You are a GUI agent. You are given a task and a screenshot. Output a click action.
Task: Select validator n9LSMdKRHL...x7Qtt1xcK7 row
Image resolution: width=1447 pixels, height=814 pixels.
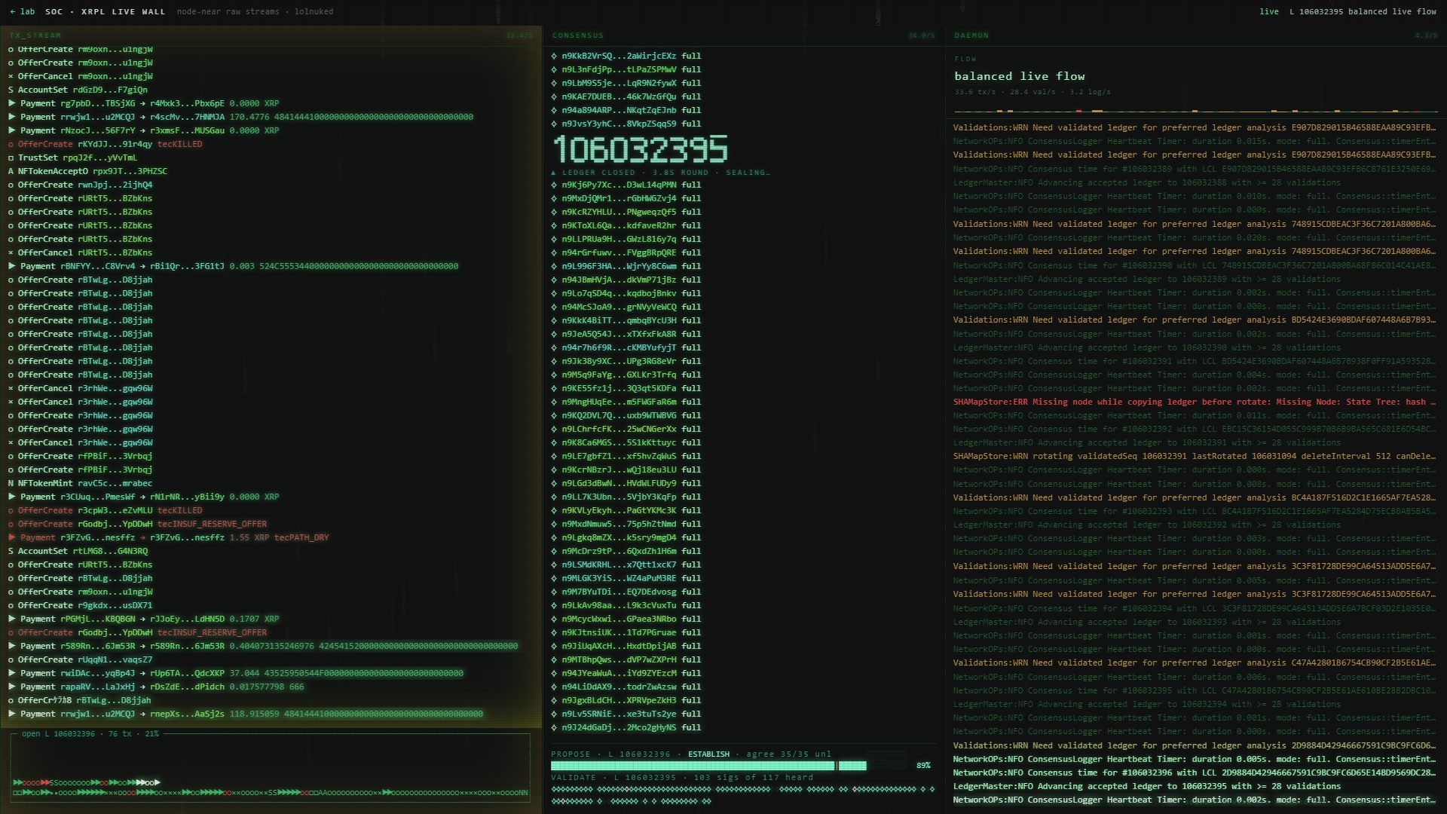(743, 565)
